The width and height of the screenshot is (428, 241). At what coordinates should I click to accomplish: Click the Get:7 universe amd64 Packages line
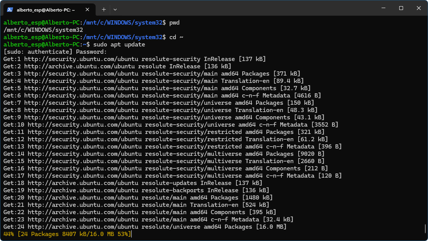pyautogui.click(x=159, y=103)
